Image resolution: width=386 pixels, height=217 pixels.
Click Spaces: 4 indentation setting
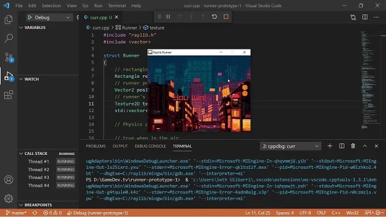(285, 213)
